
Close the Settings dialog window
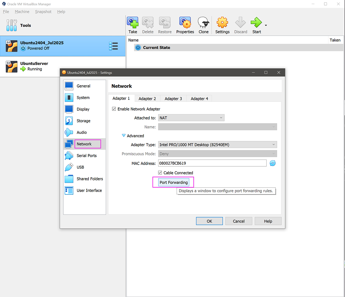(279, 73)
